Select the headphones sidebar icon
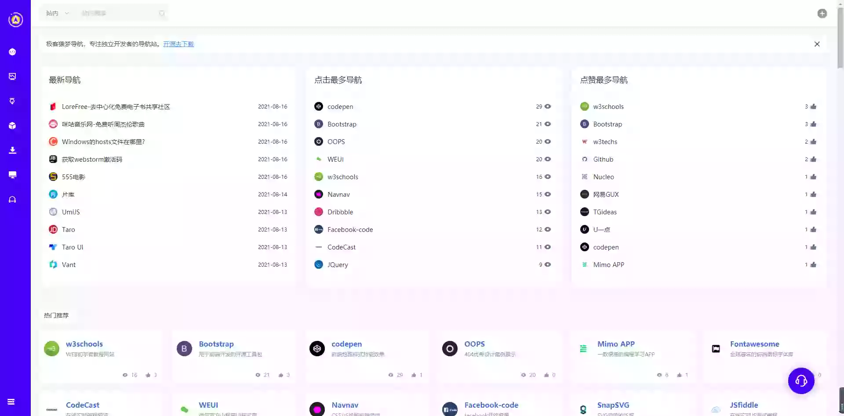Viewport: 844px width, 416px height. point(12,199)
